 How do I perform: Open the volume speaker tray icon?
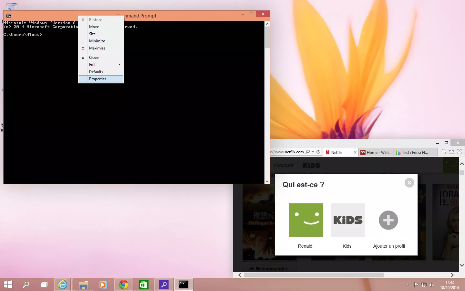click(432, 285)
